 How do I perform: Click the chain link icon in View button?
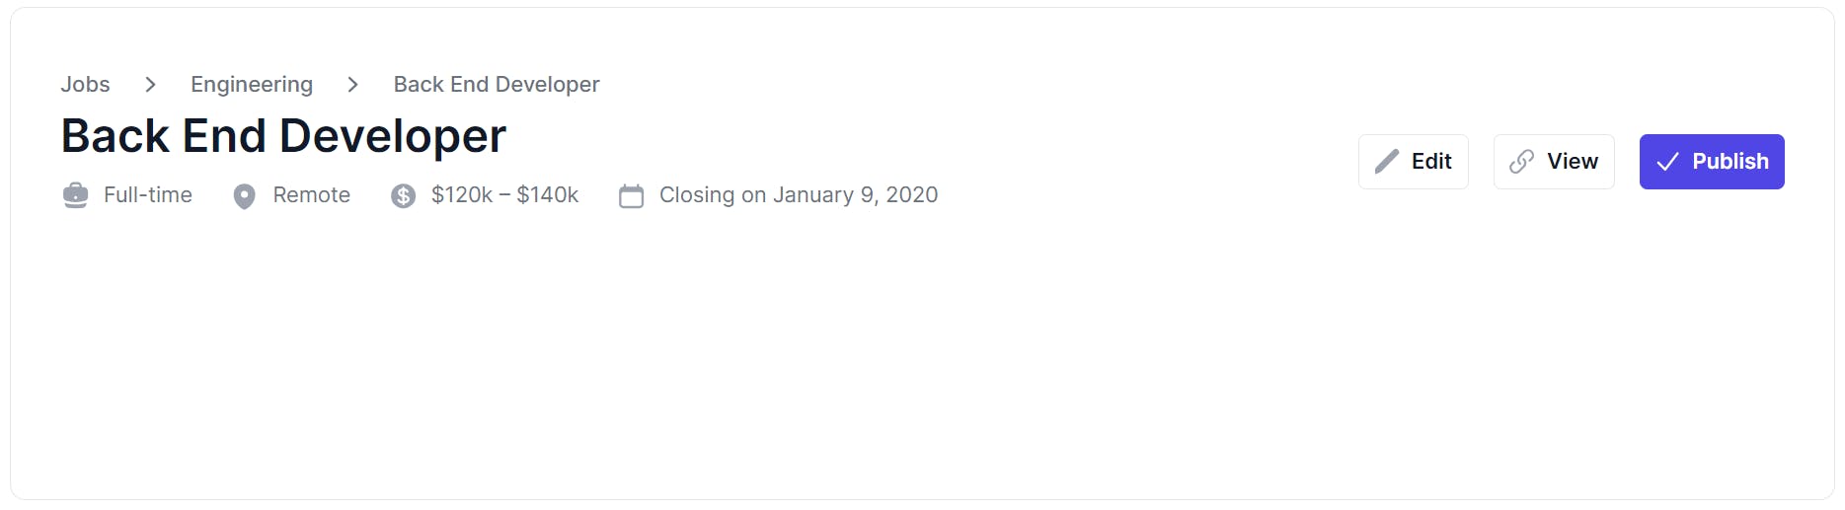click(1522, 162)
